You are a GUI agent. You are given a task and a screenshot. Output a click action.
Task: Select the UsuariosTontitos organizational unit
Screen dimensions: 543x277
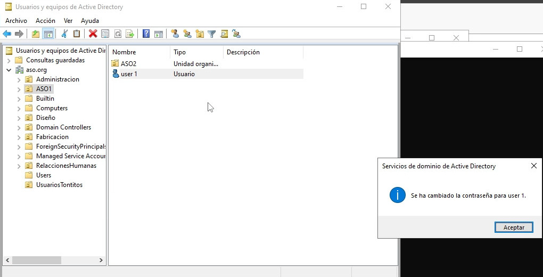59,185
